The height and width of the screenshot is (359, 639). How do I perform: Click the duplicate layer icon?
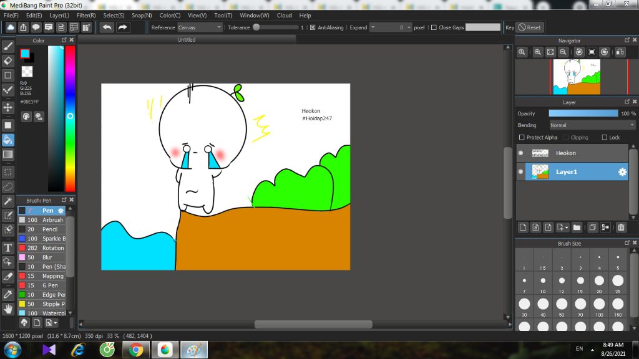(593, 227)
